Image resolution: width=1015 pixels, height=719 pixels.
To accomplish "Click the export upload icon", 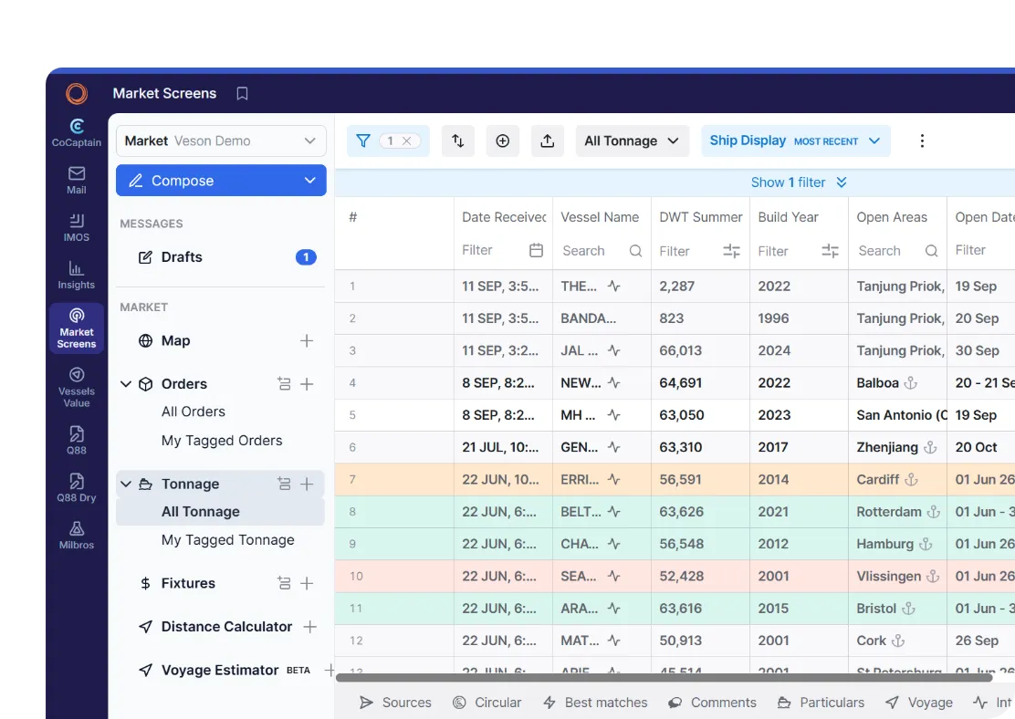I will click(547, 141).
